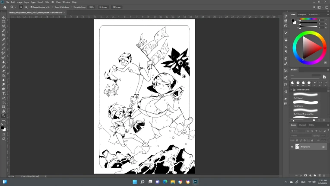Screen dimensions: 330x186
Task: Switch to the Channels tab
Action: (302, 125)
